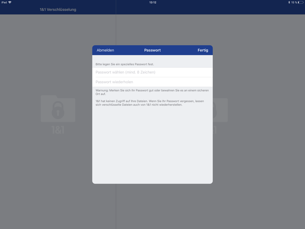Image resolution: width=305 pixels, height=229 pixels.
Task: Click the battery icon in status bar
Action: 301,2
